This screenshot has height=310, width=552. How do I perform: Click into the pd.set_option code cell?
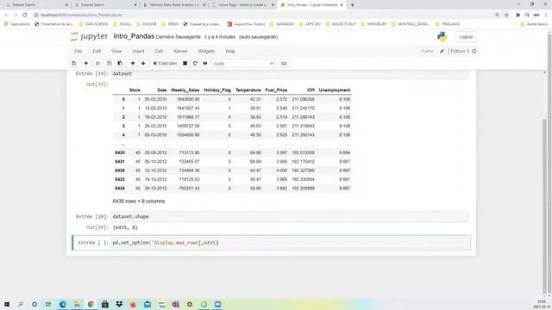[290, 243]
